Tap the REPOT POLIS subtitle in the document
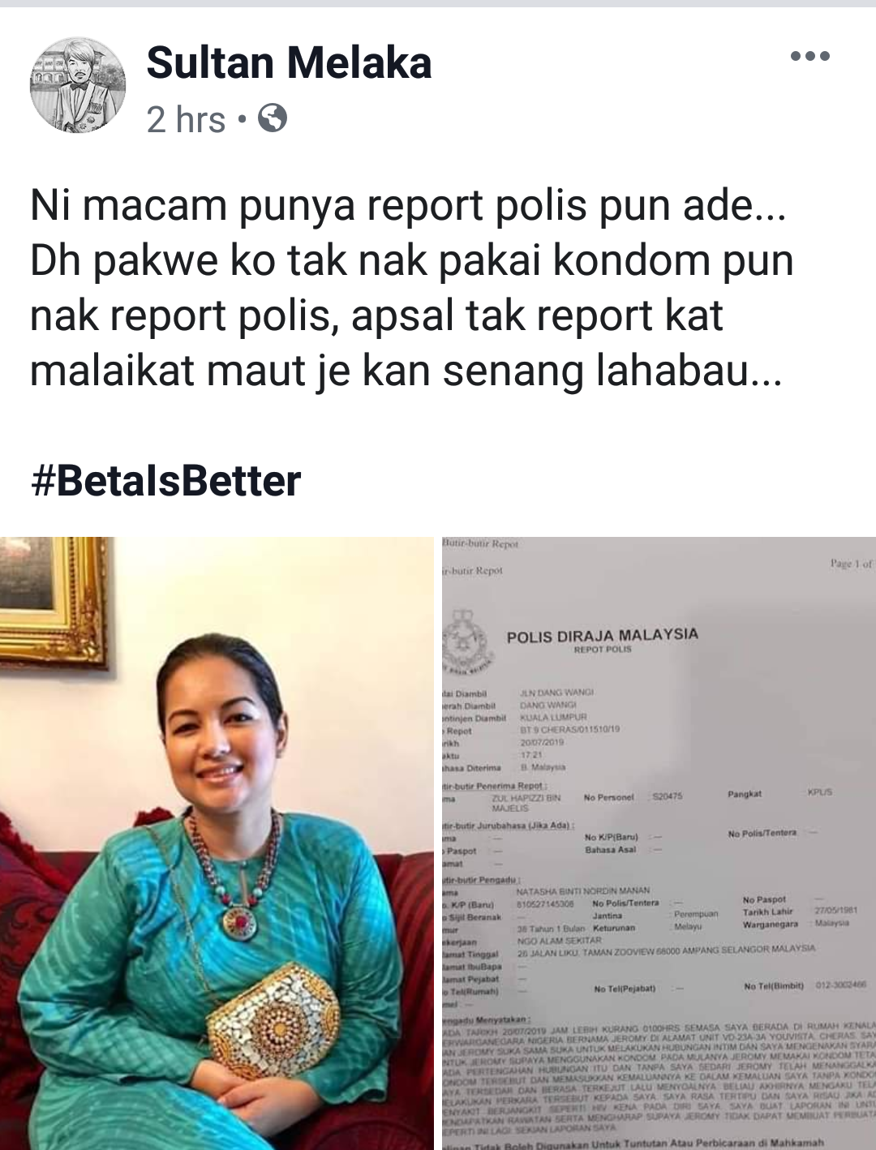Screen dimensions: 876x1150 [x=602, y=650]
